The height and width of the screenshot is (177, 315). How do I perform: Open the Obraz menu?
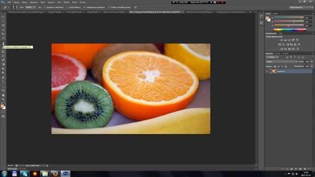coord(25,2)
